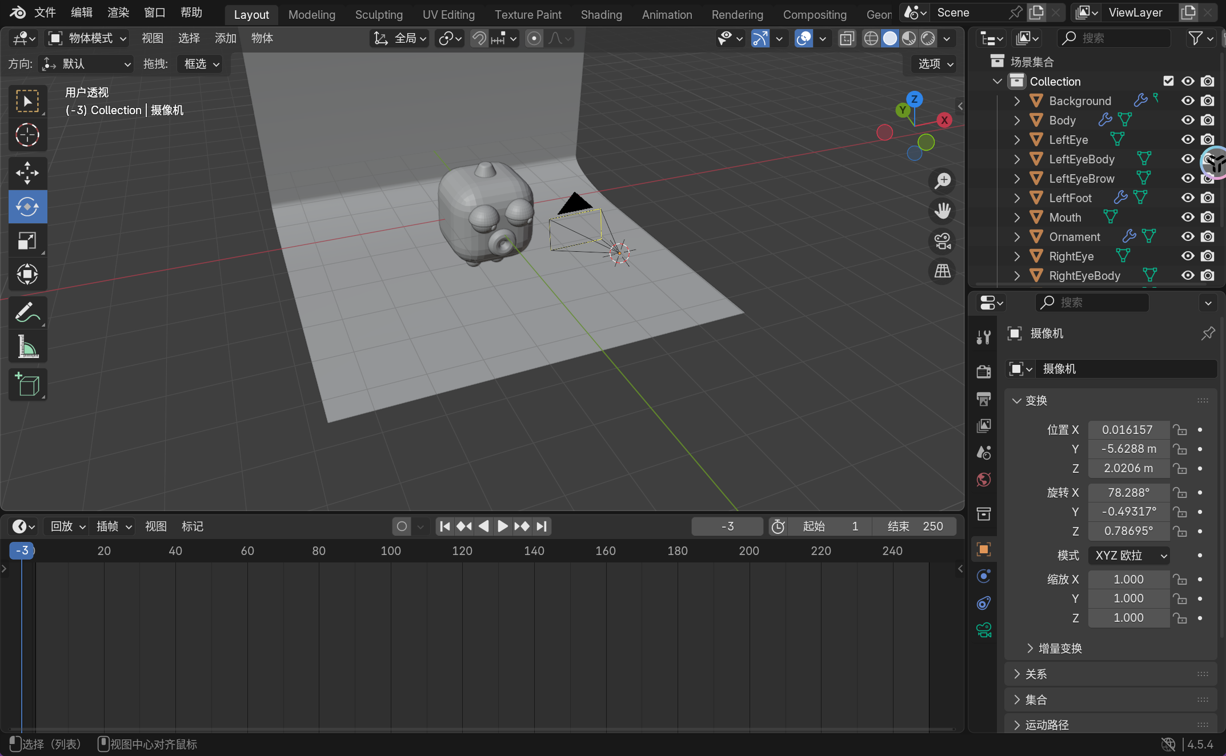The width and height of the screenshot is (1226, 756).
Task: Switch to orthographic grid view button
Action: coord(942,271)
